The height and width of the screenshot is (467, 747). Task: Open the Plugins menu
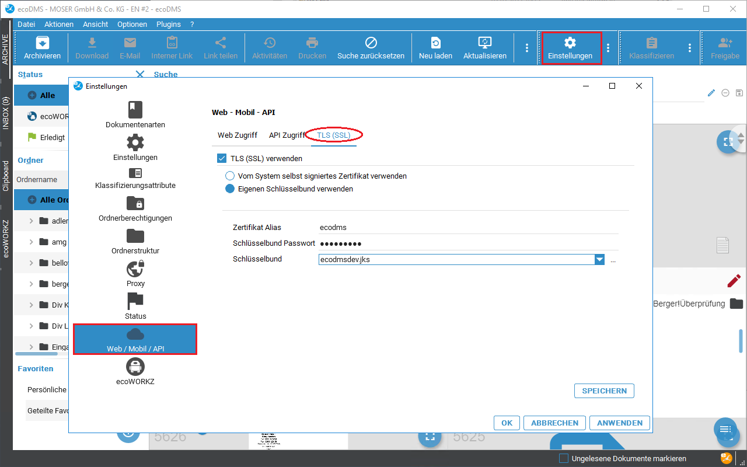tap(169, 25)
